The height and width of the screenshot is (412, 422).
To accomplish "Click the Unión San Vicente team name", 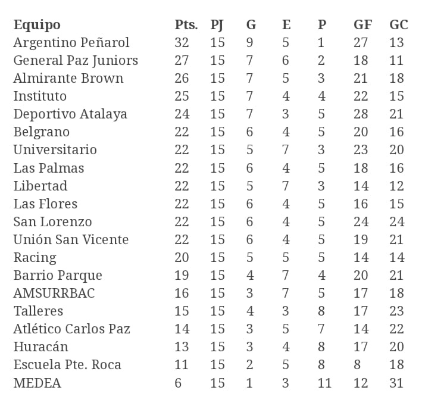I will point(71,239).
